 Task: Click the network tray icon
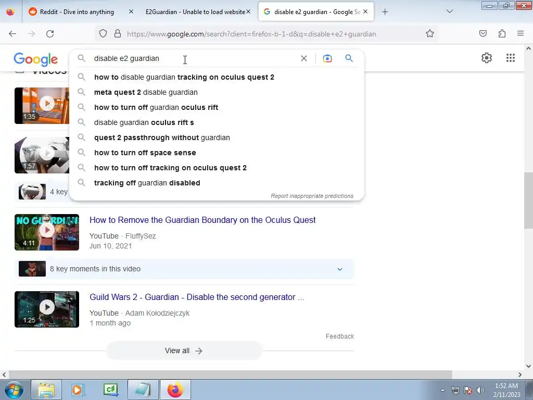pos(455,390)
